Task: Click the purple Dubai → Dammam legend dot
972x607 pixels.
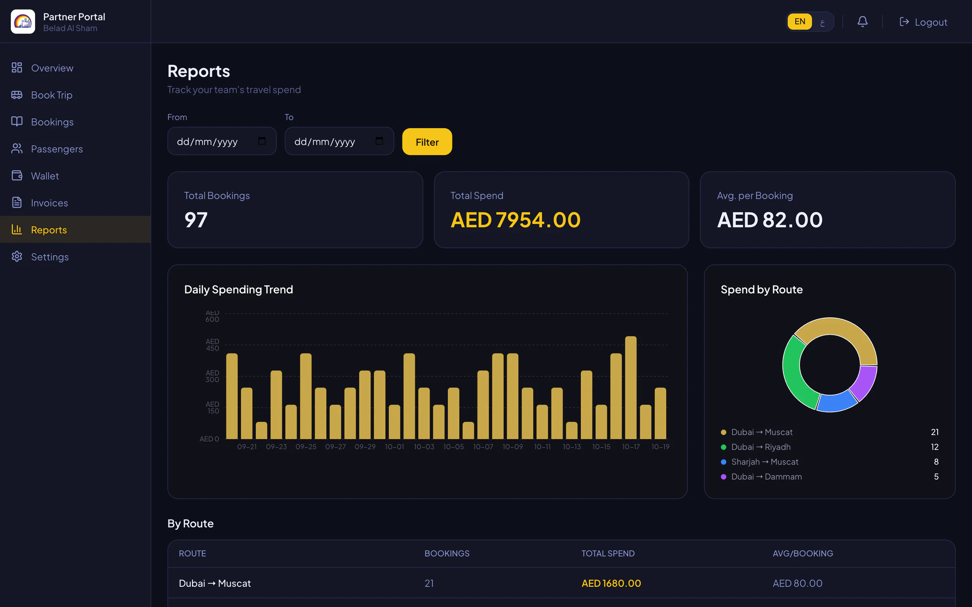Action: tap(723, 477)
